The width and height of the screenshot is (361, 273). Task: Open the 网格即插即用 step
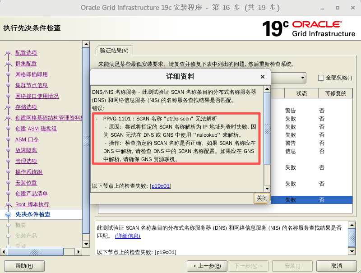pos(32,74)
